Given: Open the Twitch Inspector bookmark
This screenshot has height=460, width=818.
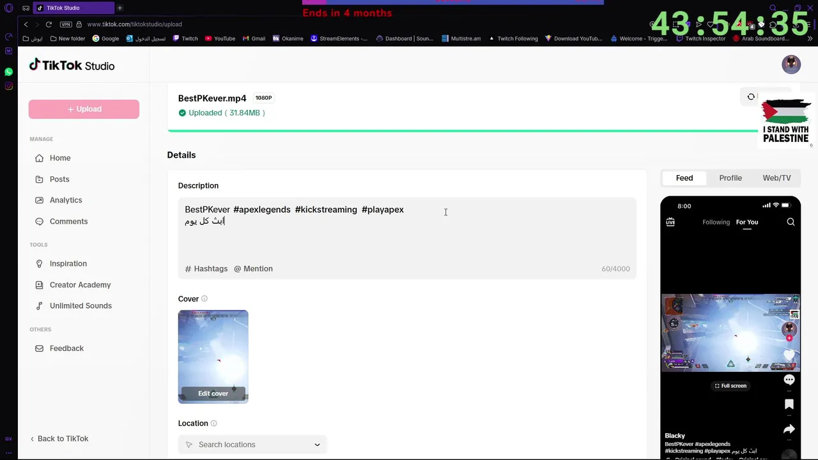Looking at the screenshot, I should tap(701, 38).
